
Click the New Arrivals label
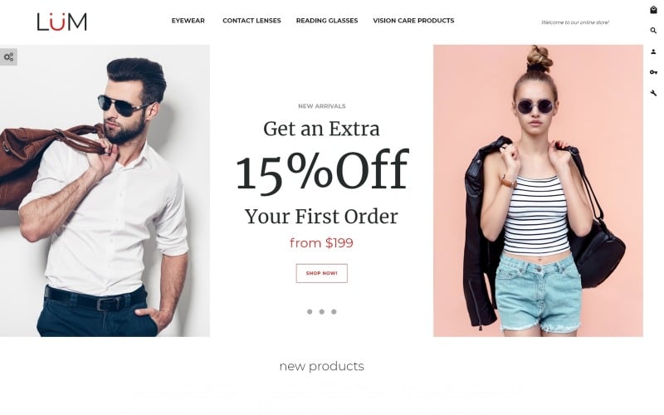point(322,106)
